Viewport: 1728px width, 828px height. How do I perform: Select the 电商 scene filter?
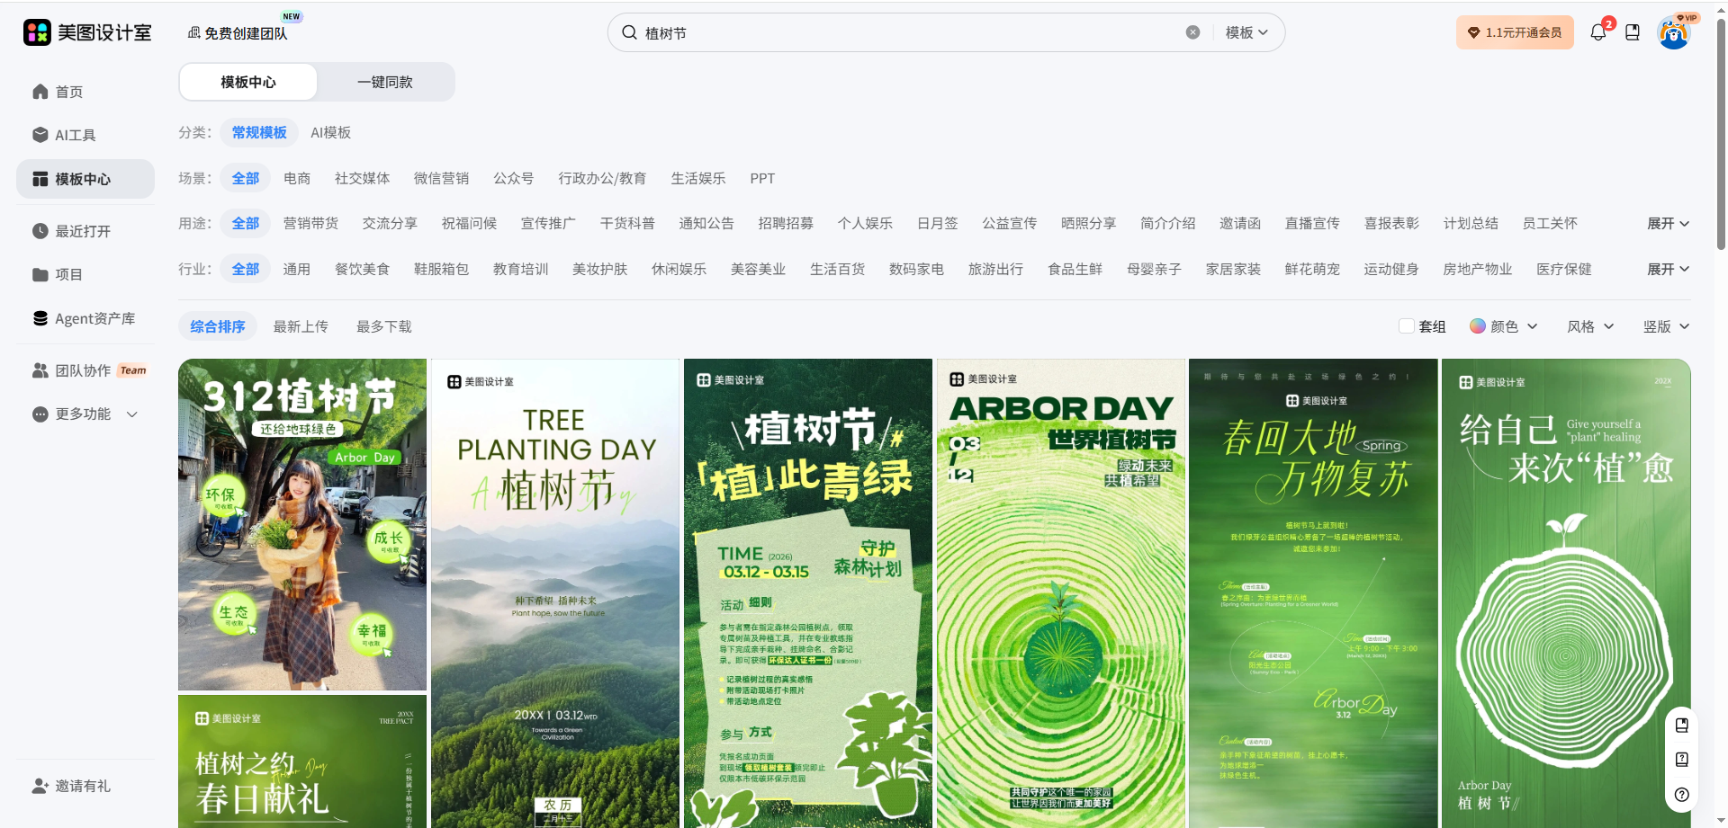click(297, 178)
